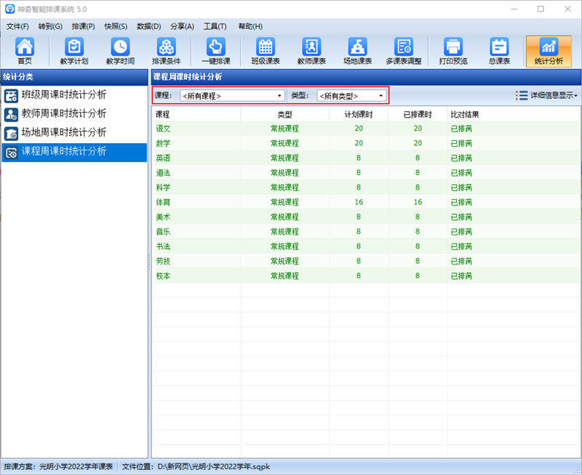
Task: Select the 语文 course row
Action: pos(163,129)
